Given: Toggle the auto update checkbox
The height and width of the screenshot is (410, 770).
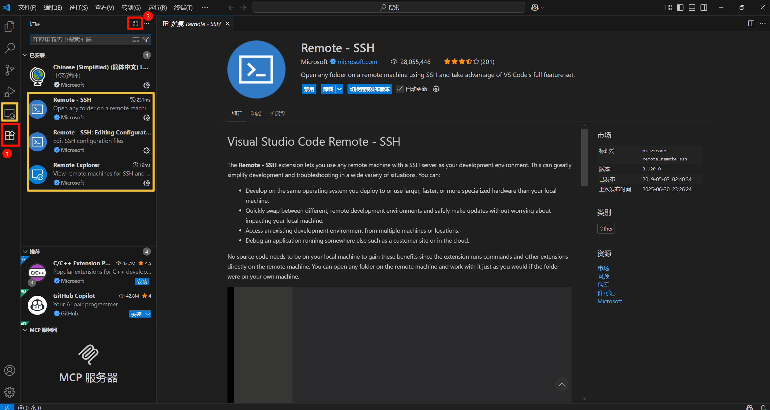Looking at the screenshot, I should [400, 89].
